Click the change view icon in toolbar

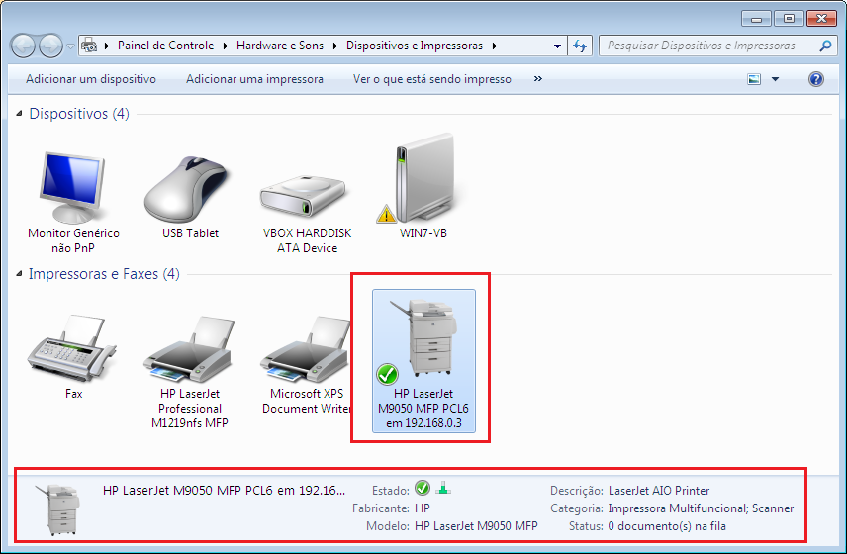coord(754,79)
